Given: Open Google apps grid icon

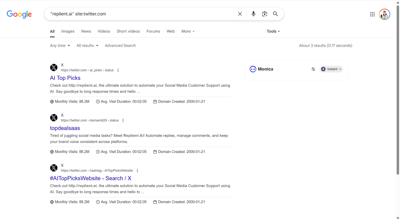Looking at the screenshot, I should 372,14.
